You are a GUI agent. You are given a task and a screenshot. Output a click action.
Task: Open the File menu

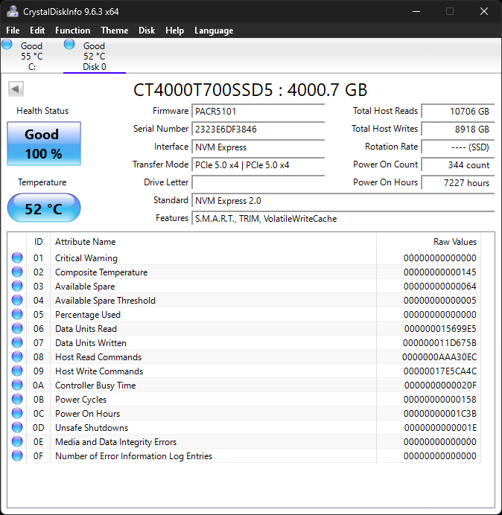pyautogui.click(x=13, y=31)
